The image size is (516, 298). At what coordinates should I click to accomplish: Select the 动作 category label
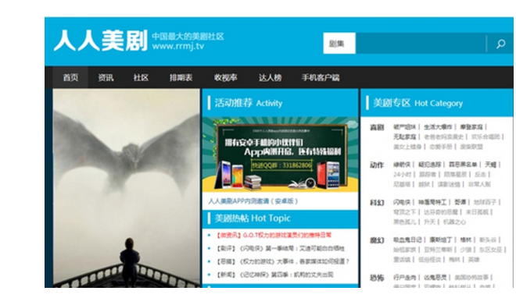377,165
